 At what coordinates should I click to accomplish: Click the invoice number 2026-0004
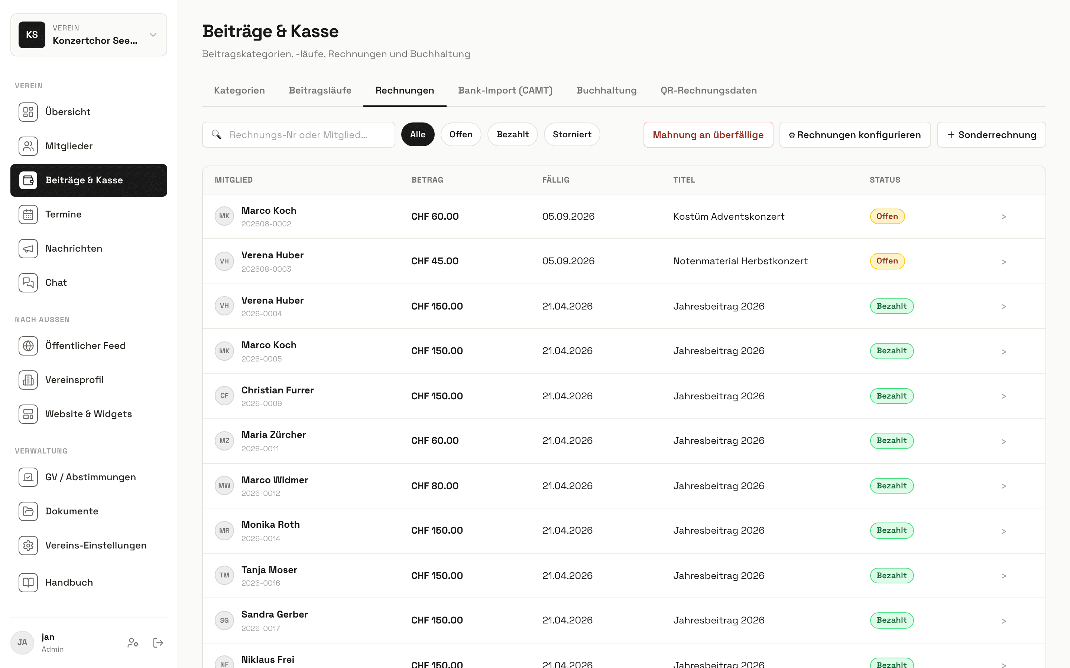261,314
